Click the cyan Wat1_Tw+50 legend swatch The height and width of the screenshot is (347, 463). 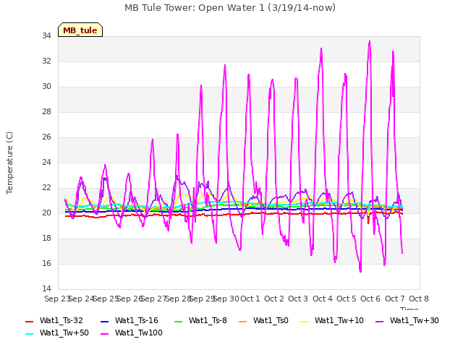coord(29,334)
